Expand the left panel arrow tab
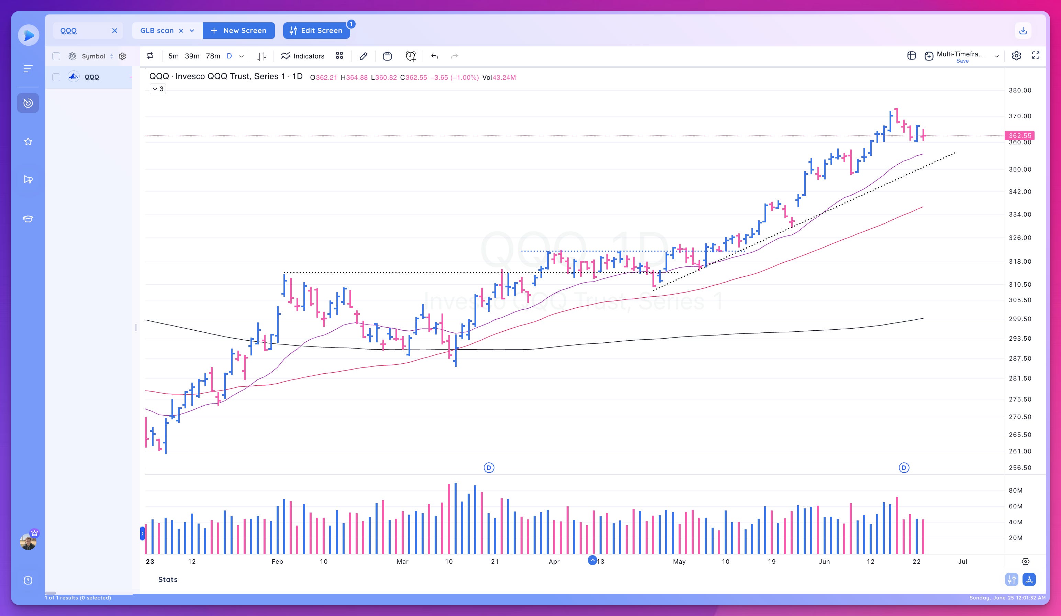Image resolution: width=1061 pixels, height=616 pixels. tap(142, 533)
